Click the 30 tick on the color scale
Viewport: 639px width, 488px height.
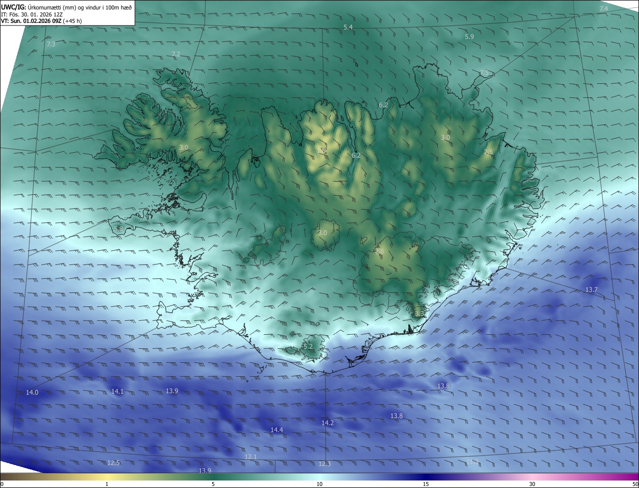coord(532,484)
